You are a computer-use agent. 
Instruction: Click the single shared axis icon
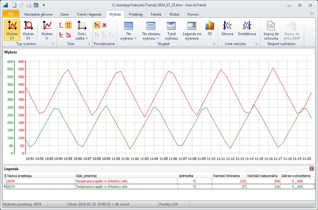click(61, 25)
